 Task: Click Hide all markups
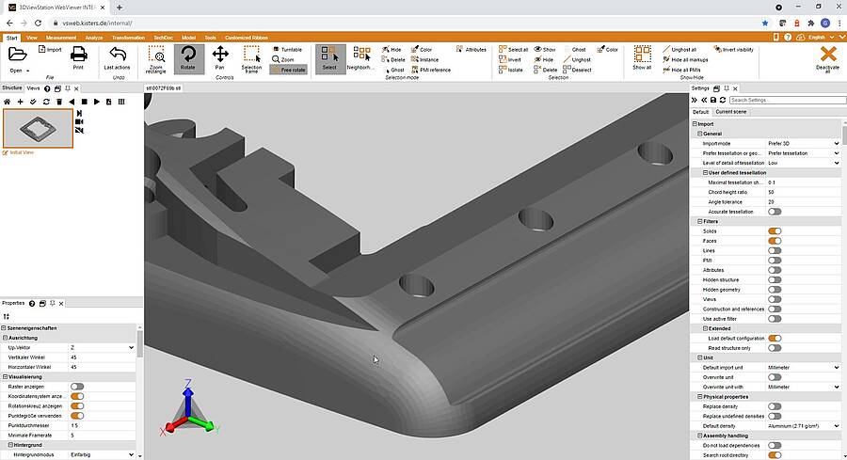pyautogui.click(x=685, y=59)
